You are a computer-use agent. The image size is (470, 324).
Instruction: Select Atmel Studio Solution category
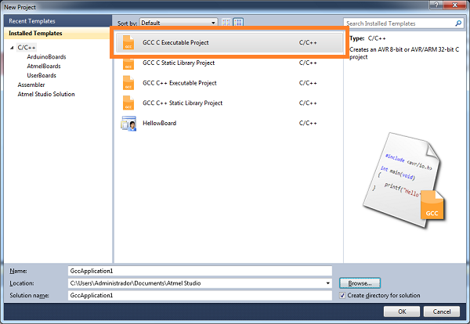[46, 94]
